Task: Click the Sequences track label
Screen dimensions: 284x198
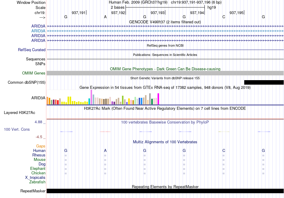Action: [x=36, y=59]
